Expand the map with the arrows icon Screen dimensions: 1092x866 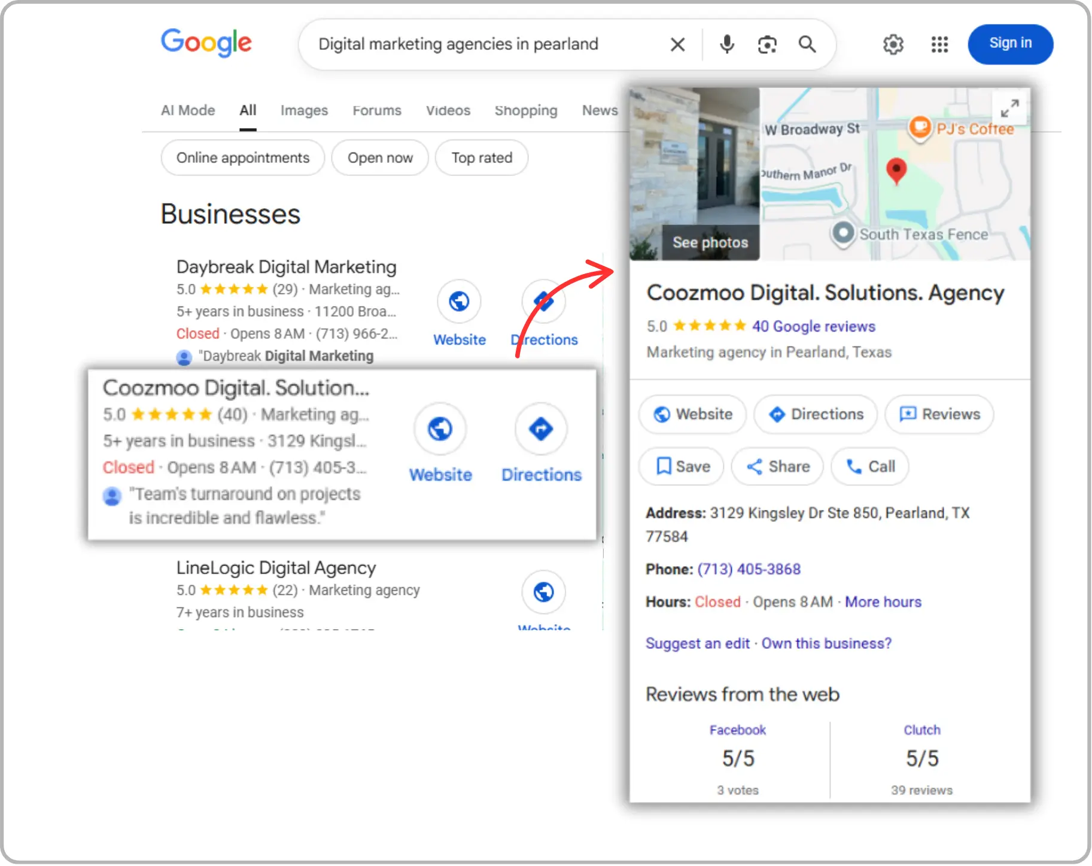[1009, 108]
